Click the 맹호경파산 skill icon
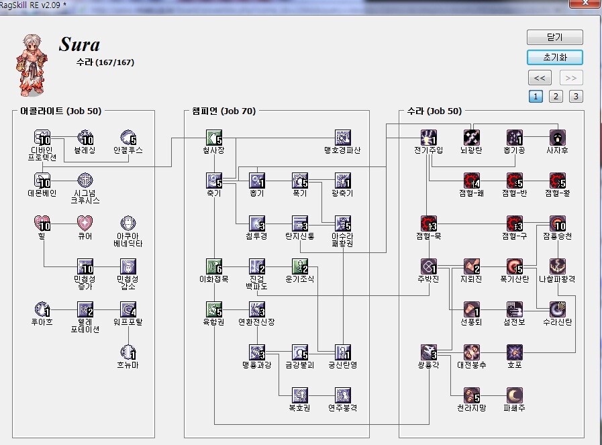 (x=343, y=138)
